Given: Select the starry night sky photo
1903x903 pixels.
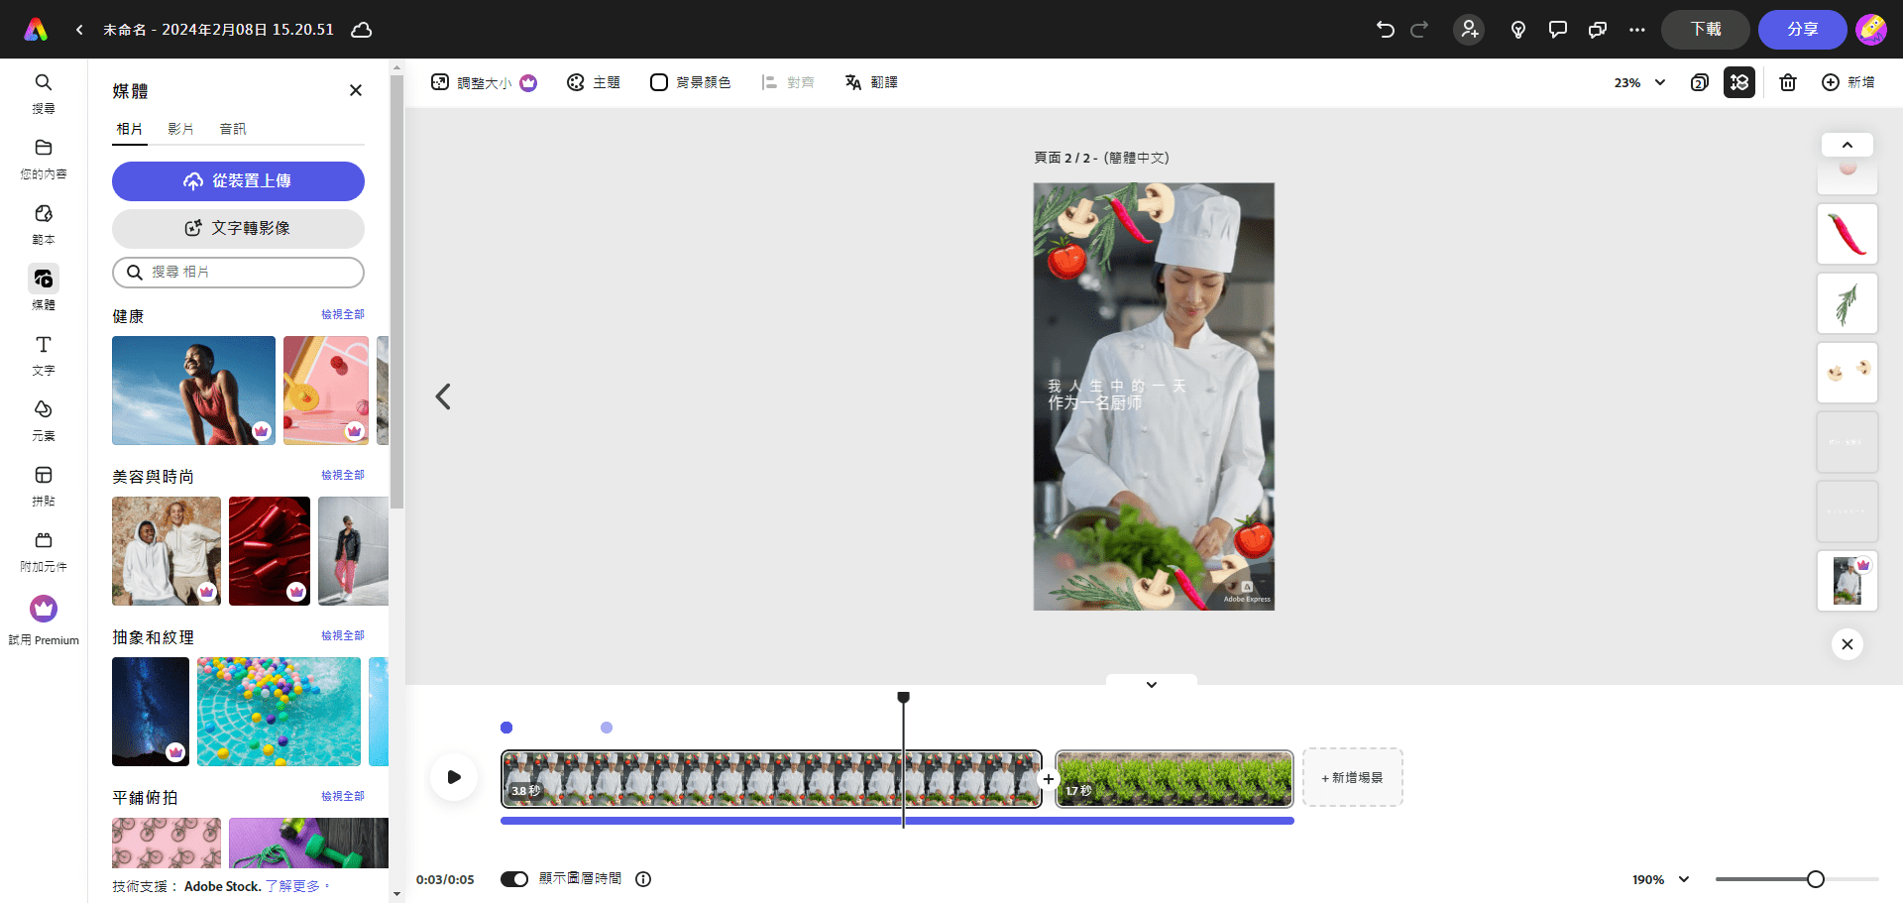Looking at the screenshot, I should [x=151, y=712].
